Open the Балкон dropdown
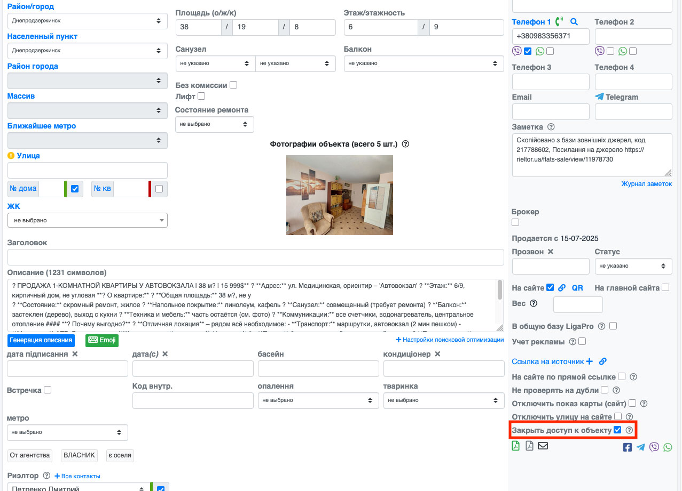This screenshot has width=682, height=491. tap(424, 63)
